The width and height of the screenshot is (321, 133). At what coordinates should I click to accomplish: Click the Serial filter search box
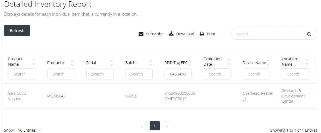(100, 74)
